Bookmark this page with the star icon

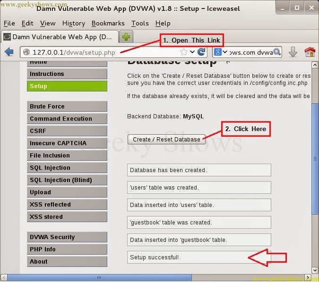pyautogui.click(x=184, y=52)
